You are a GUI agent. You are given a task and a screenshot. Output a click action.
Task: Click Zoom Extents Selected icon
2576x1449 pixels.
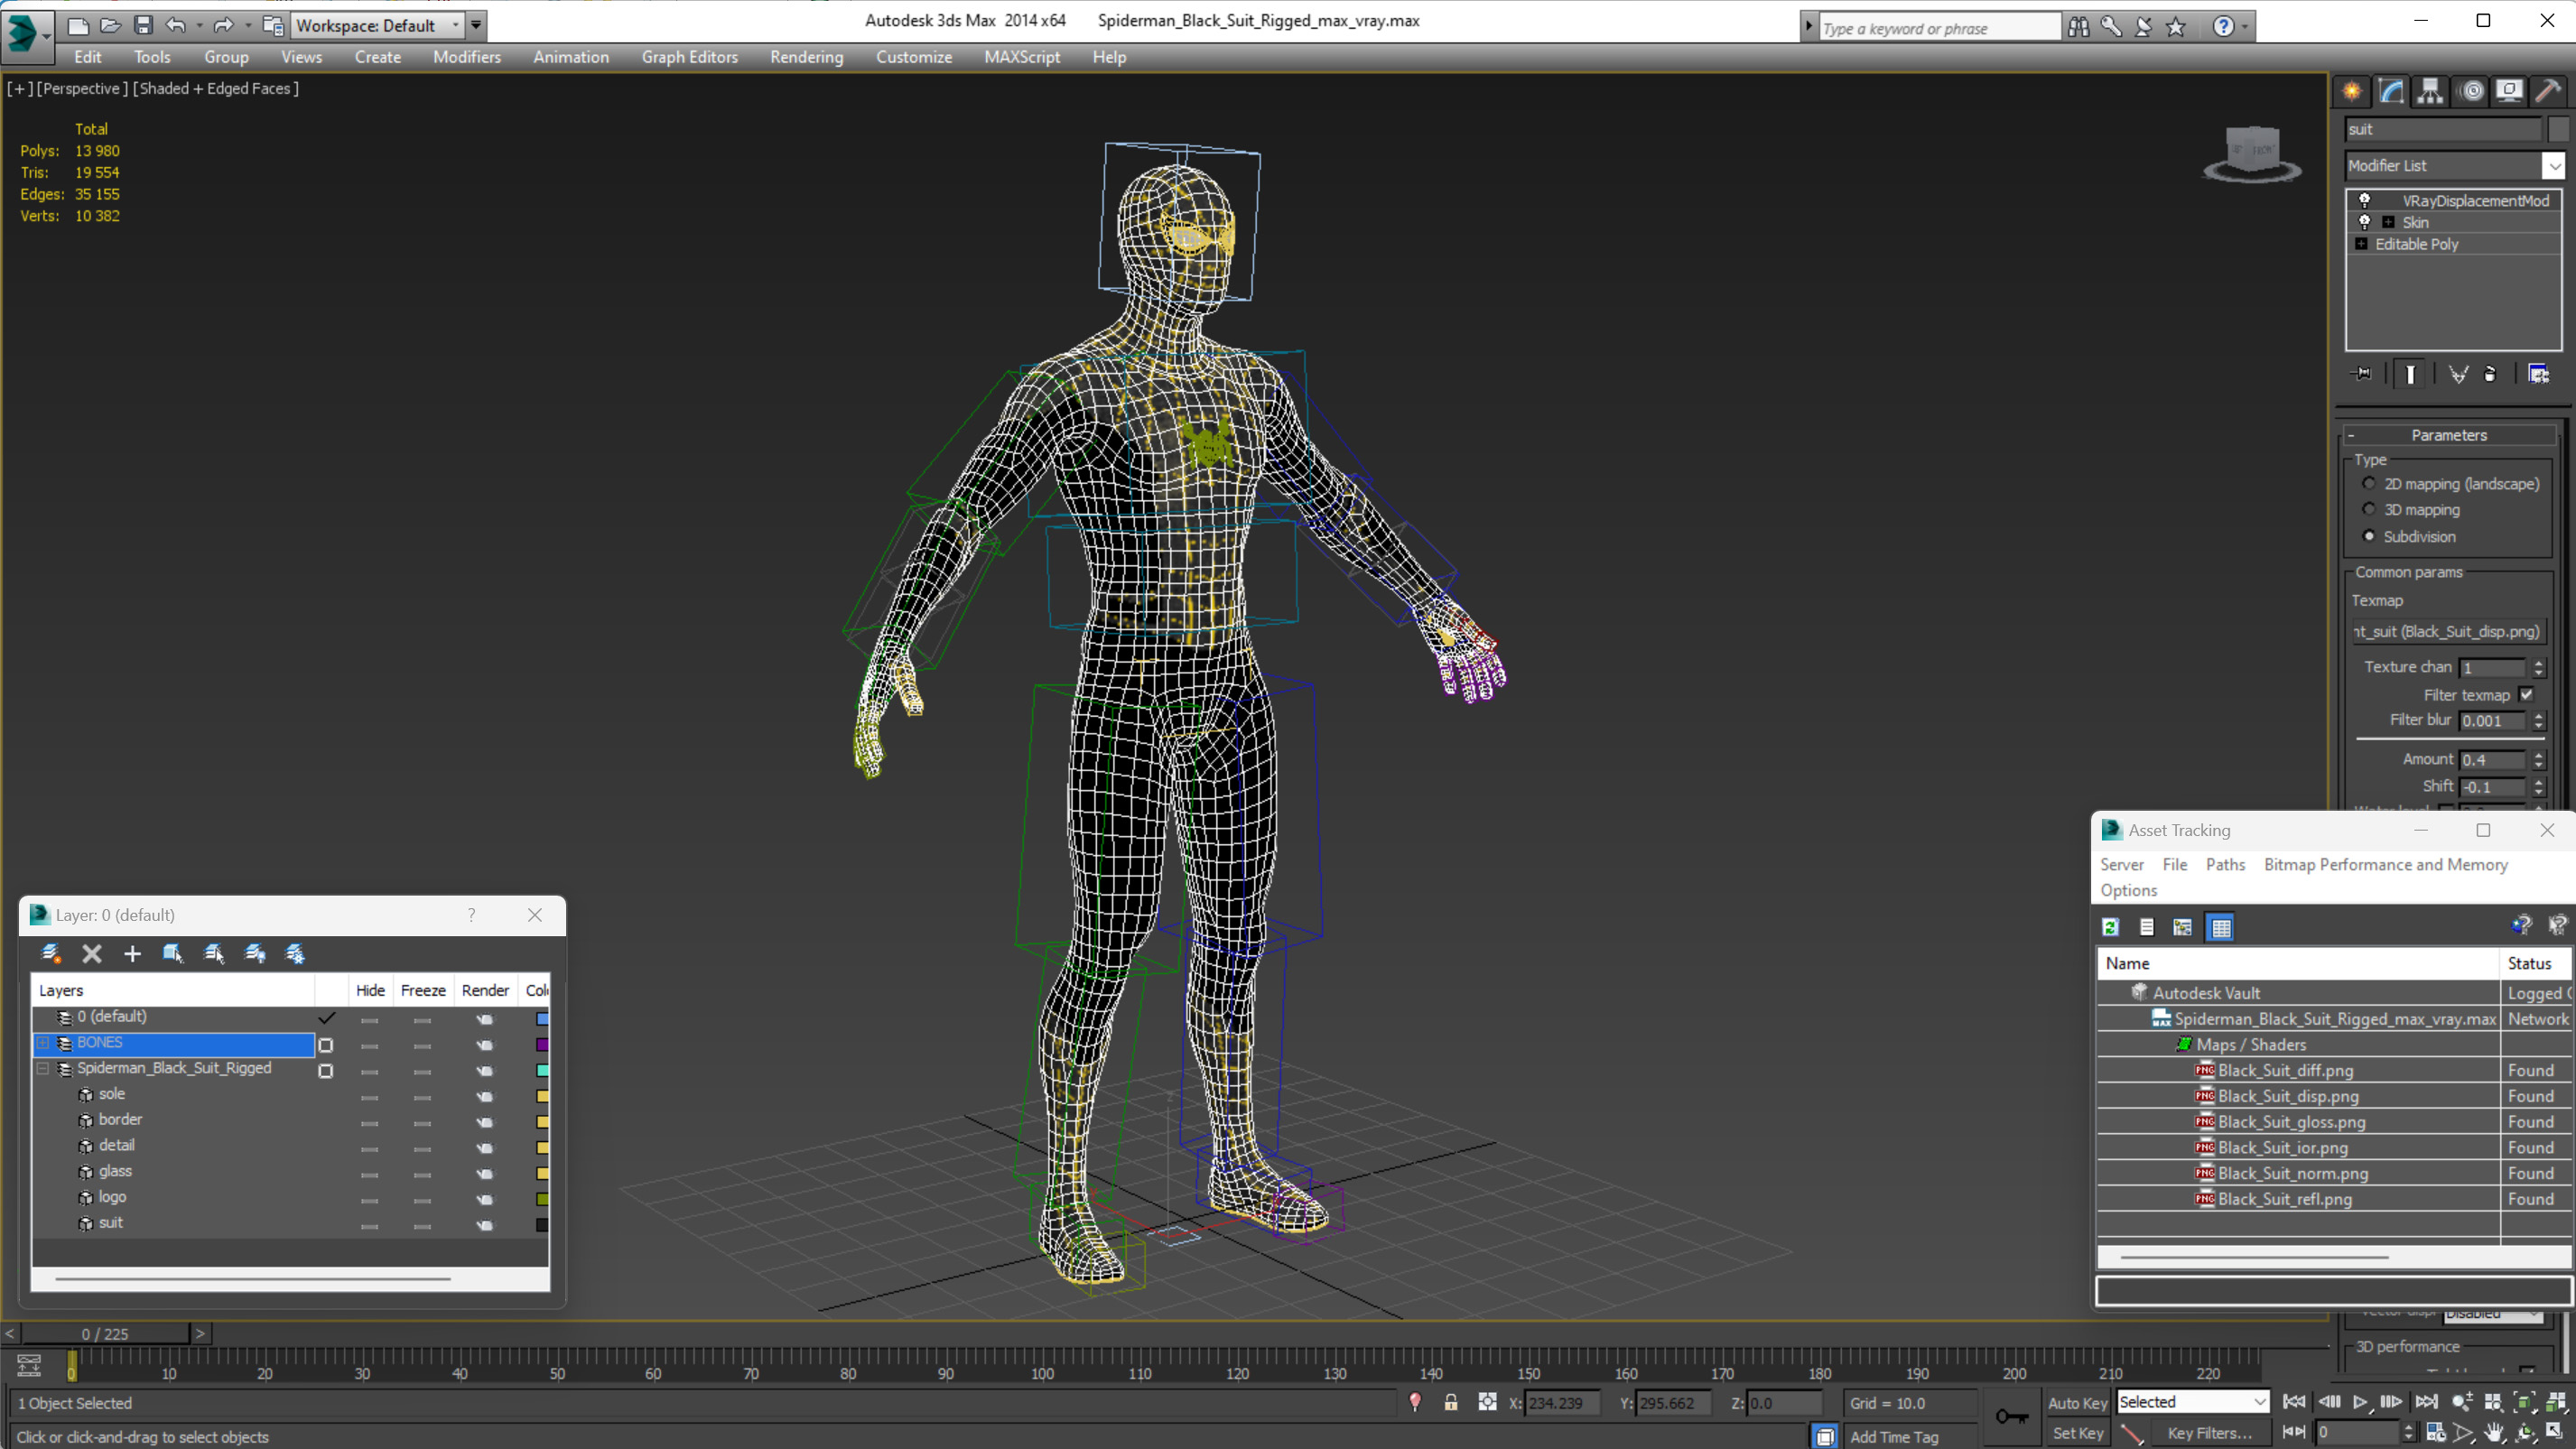2524,1402
